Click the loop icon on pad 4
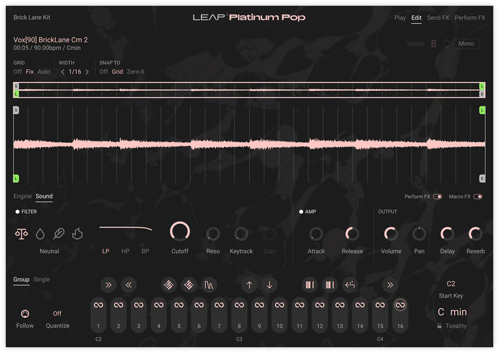 159,305
